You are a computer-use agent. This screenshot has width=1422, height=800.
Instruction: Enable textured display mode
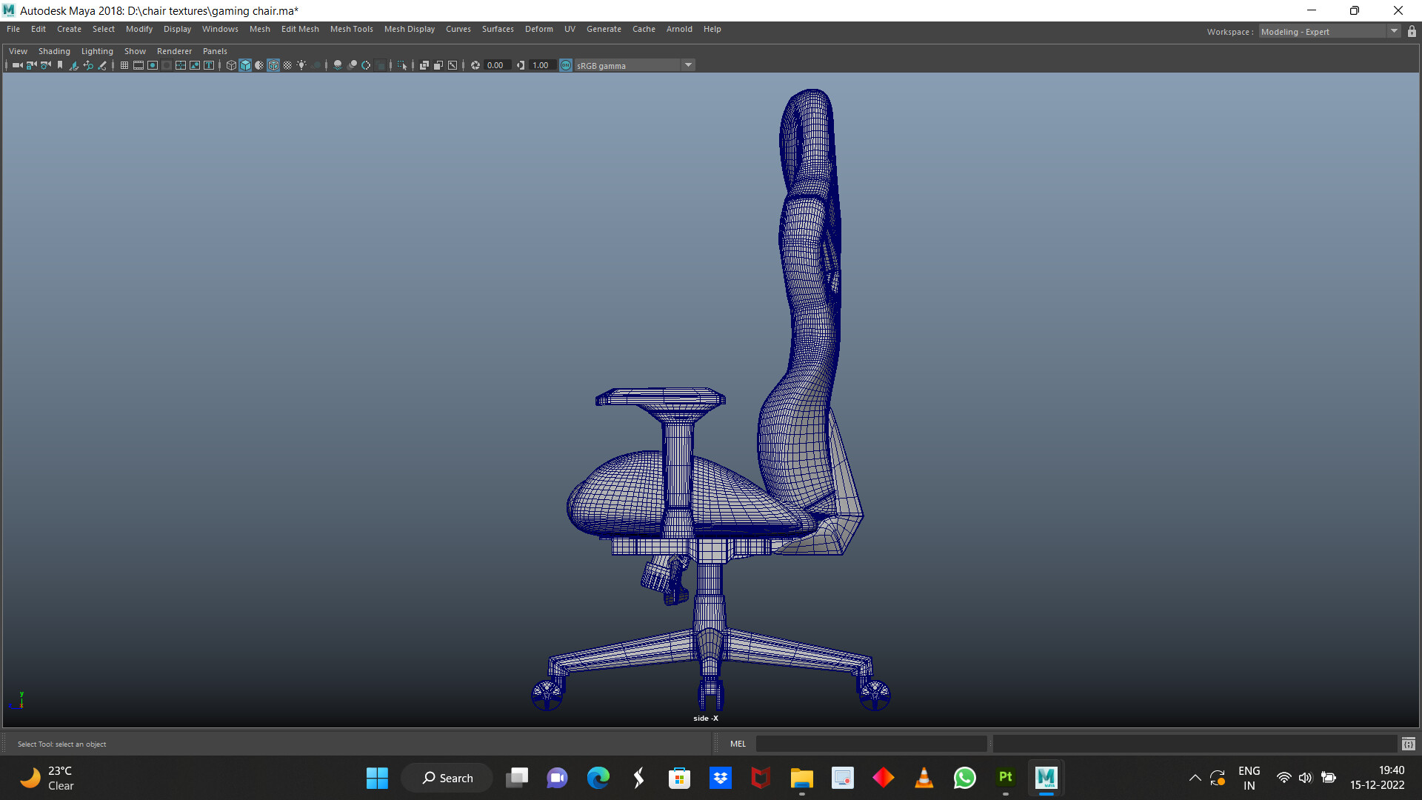coord(273,65)
